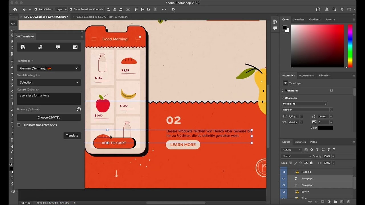Click the Home icon in the options bar
Image resolution: width=365 pixels, height=205 pixels.
click(x=15, y=9)
